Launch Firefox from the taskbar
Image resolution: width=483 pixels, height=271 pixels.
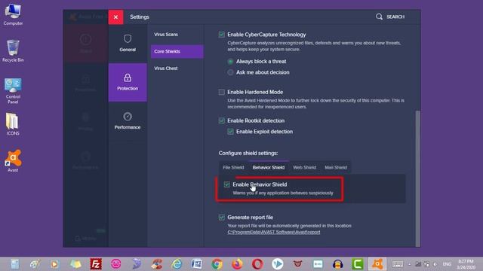[x=237, y=264]
